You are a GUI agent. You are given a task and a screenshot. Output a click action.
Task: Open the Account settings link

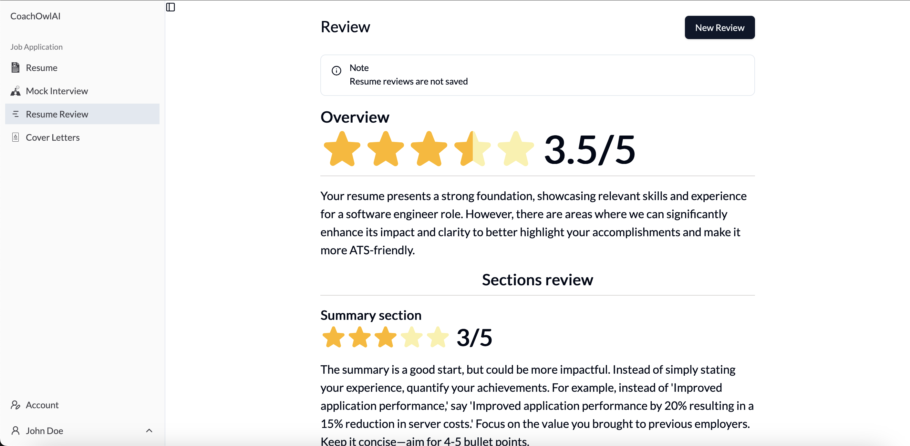(42, 405)
